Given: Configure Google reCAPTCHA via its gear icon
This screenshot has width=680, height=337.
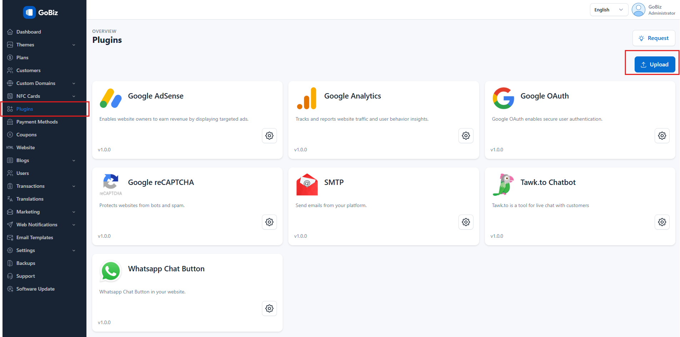Looking at the screenshot, I should pyautogui.click(x=269, y=222).
